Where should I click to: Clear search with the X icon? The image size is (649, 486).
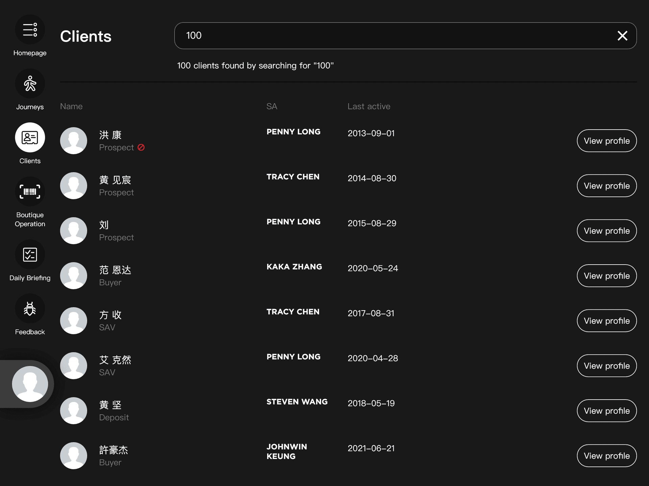[622, 36]
